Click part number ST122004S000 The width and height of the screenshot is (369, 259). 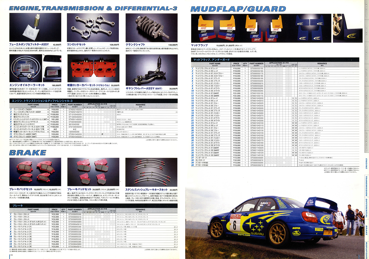75,117
